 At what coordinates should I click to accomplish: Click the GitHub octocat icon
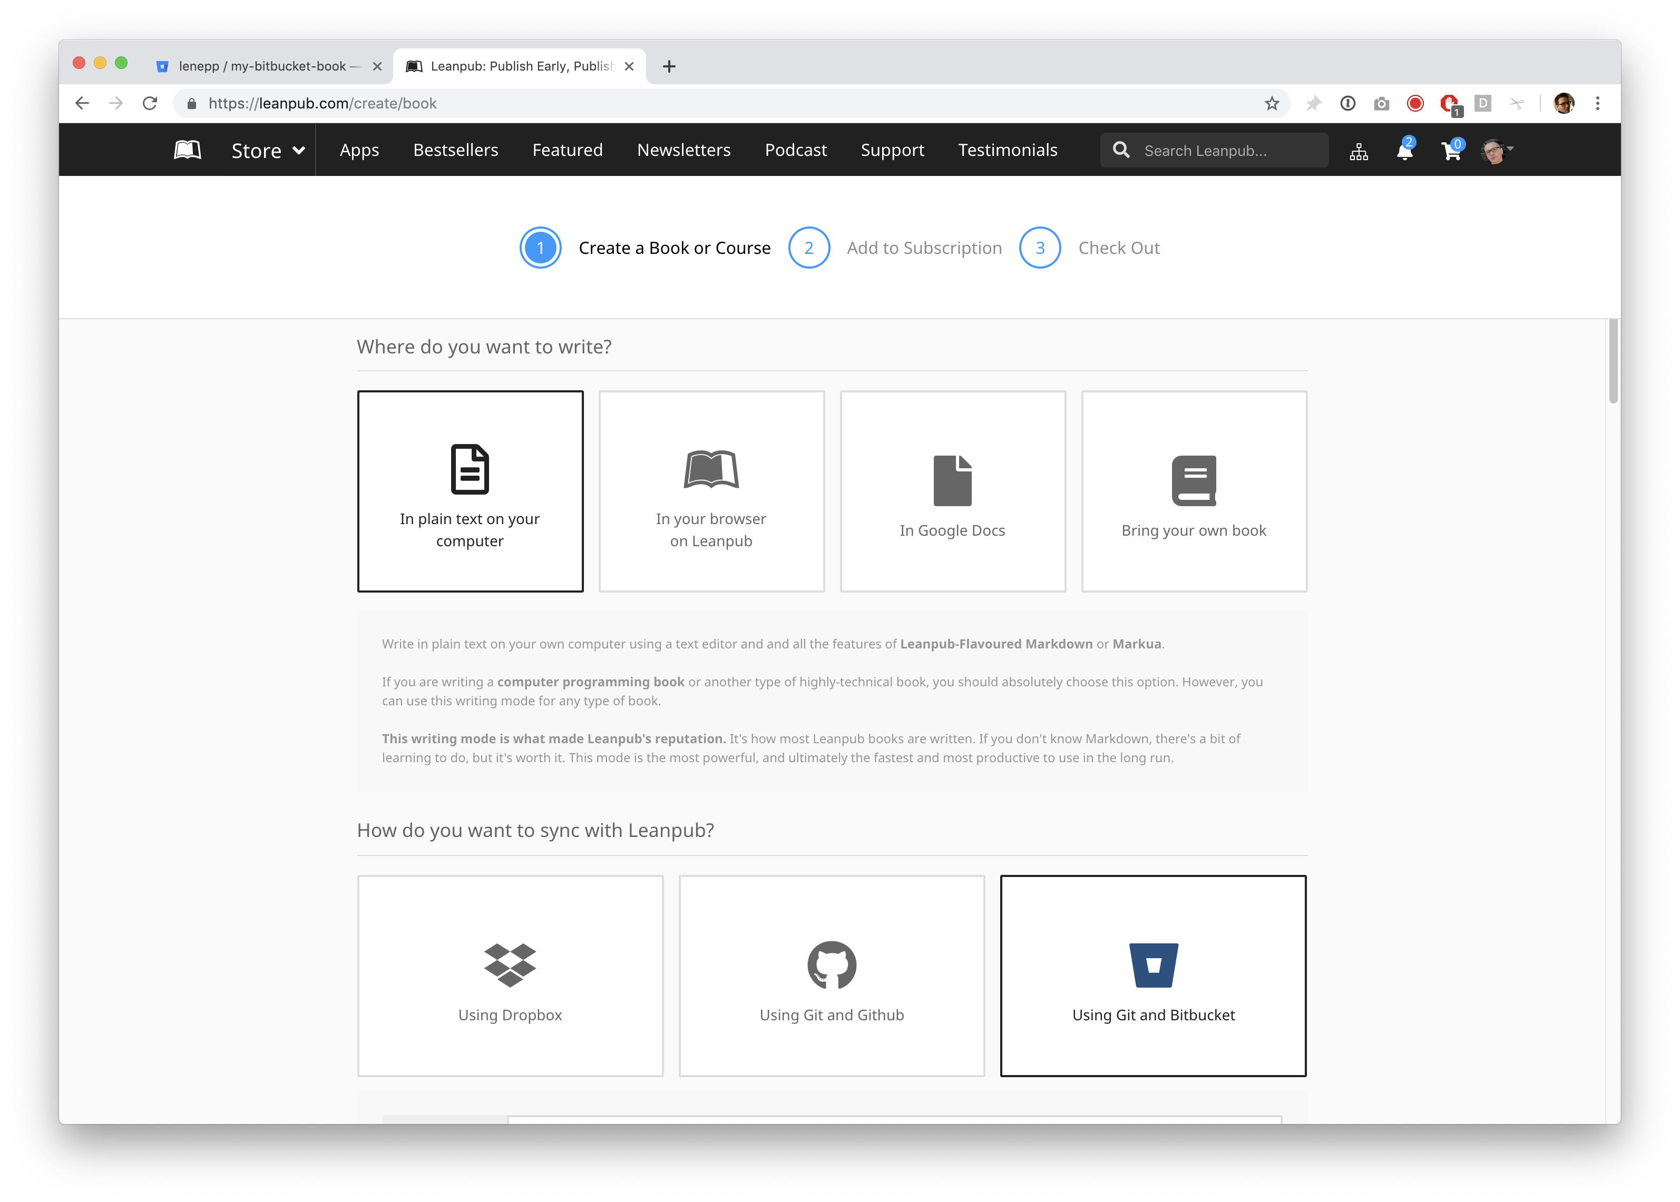click(x=832, y=964)
